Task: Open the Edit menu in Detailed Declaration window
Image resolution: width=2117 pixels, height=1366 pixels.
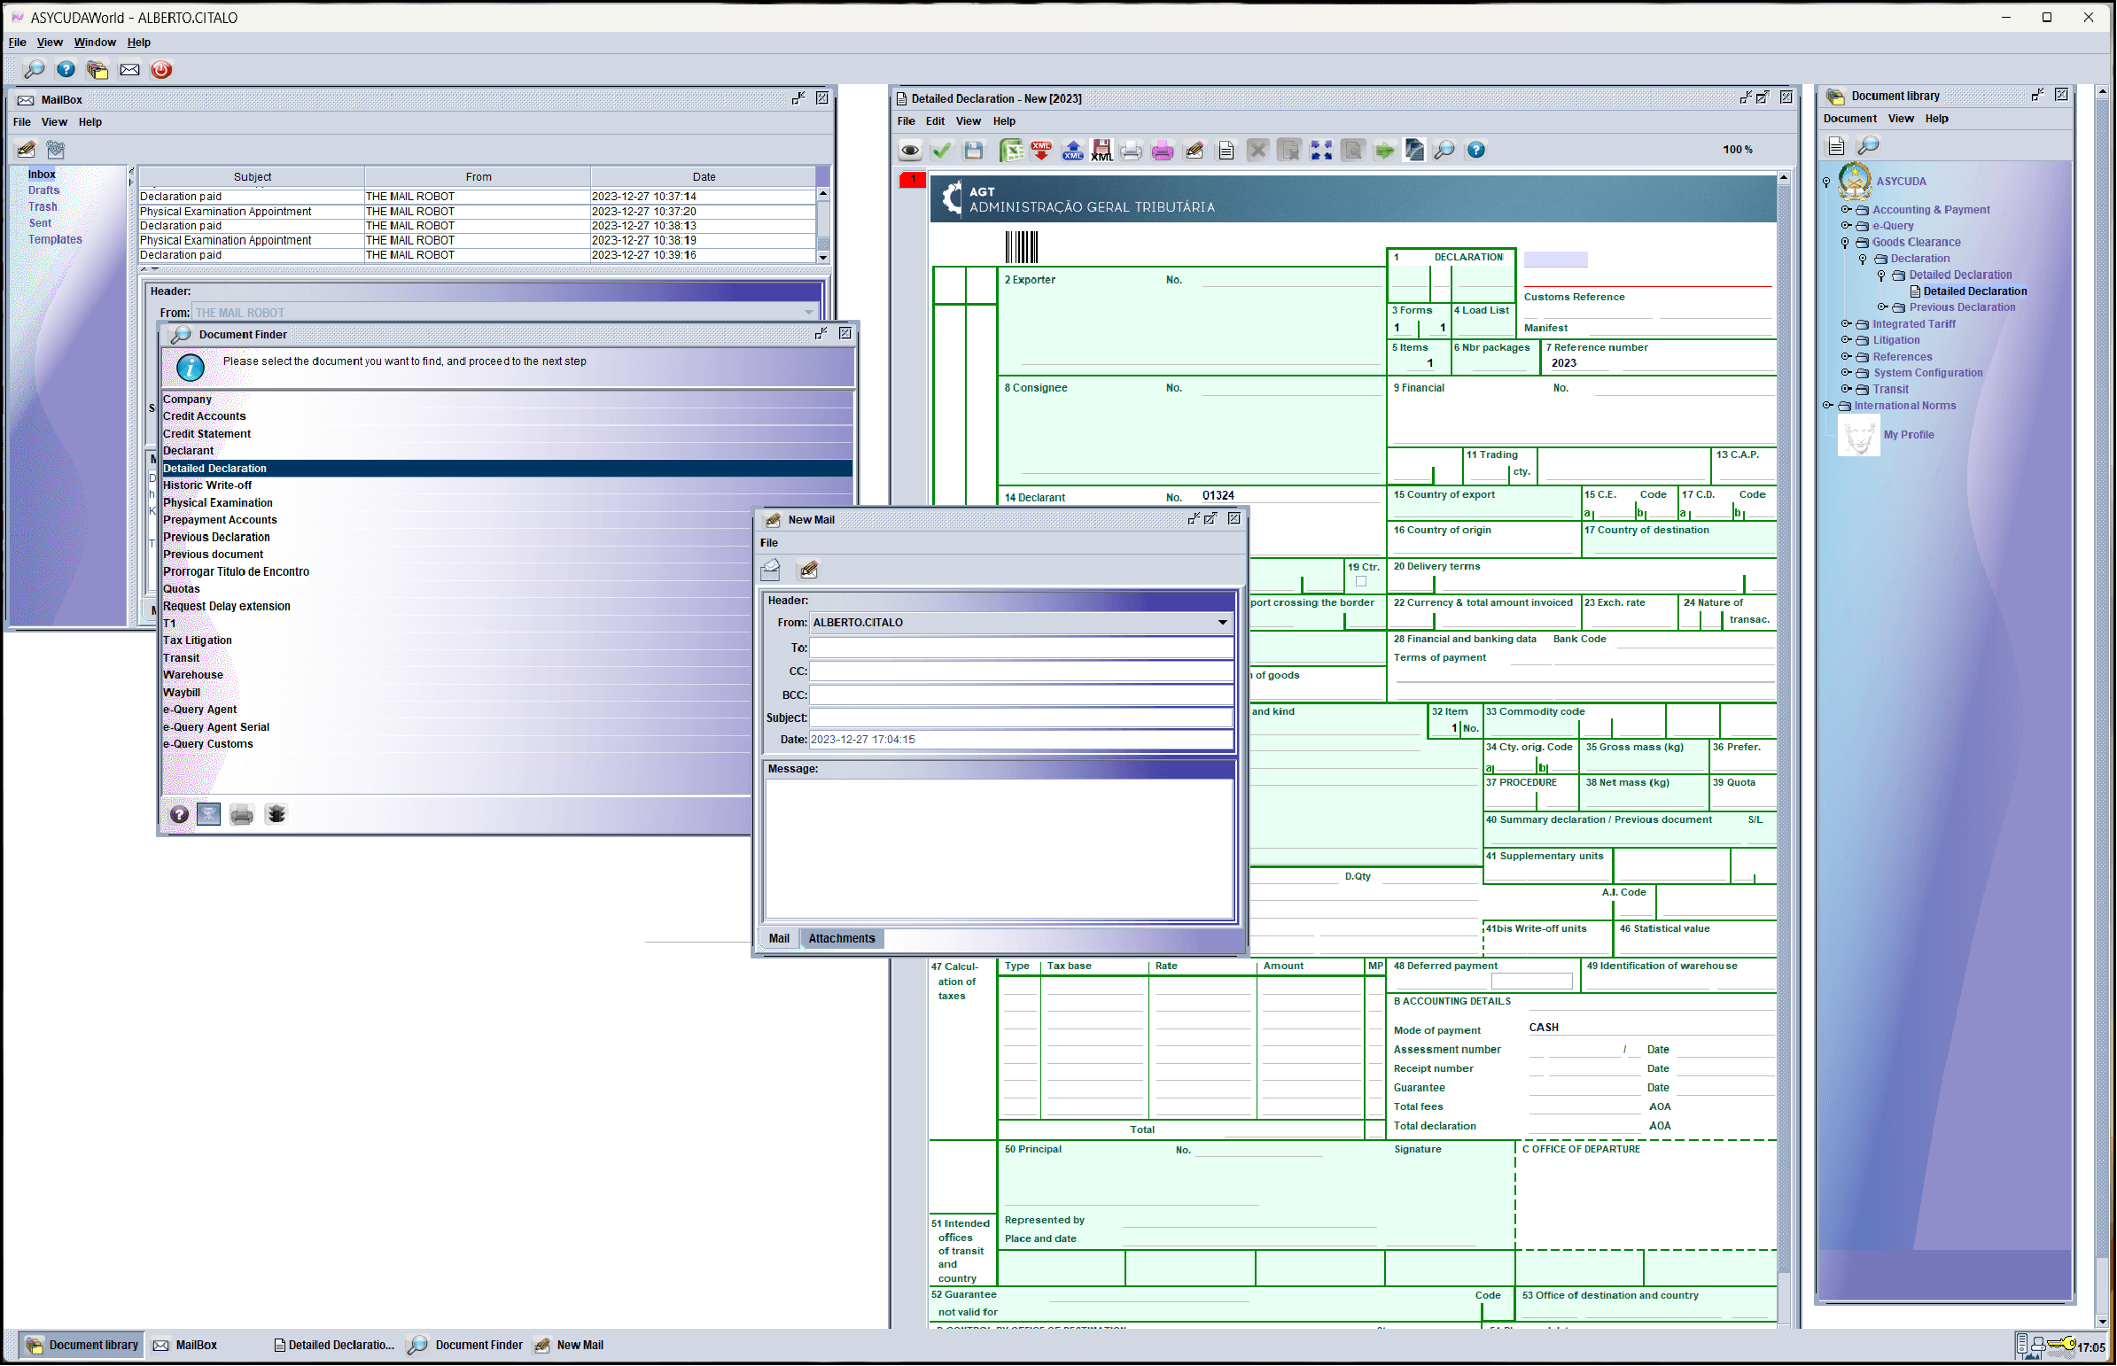Action: [935, 121]
